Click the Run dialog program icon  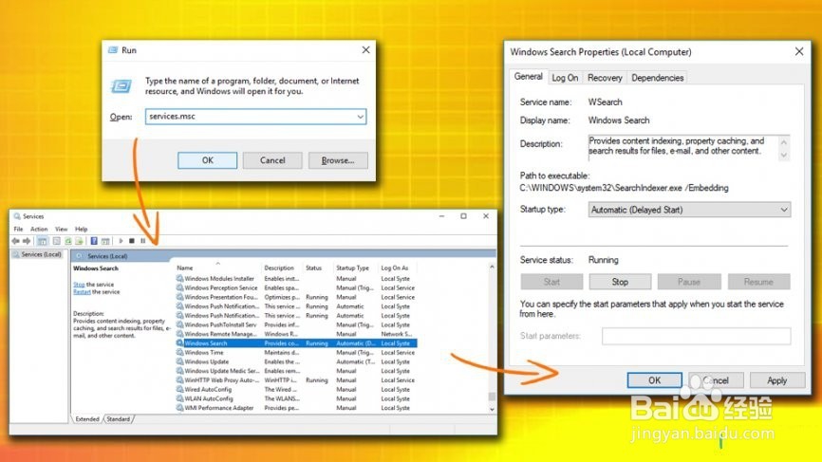[121, 85]
